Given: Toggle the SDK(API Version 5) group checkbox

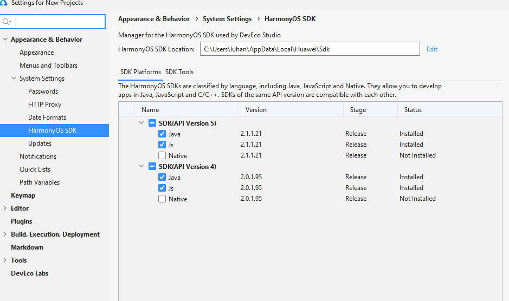Looking at the screenshot, I should pos(152,123).
